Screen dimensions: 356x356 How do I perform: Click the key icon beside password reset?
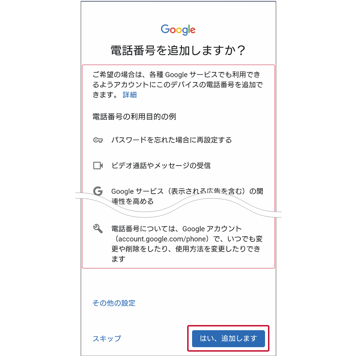(98, 140)
